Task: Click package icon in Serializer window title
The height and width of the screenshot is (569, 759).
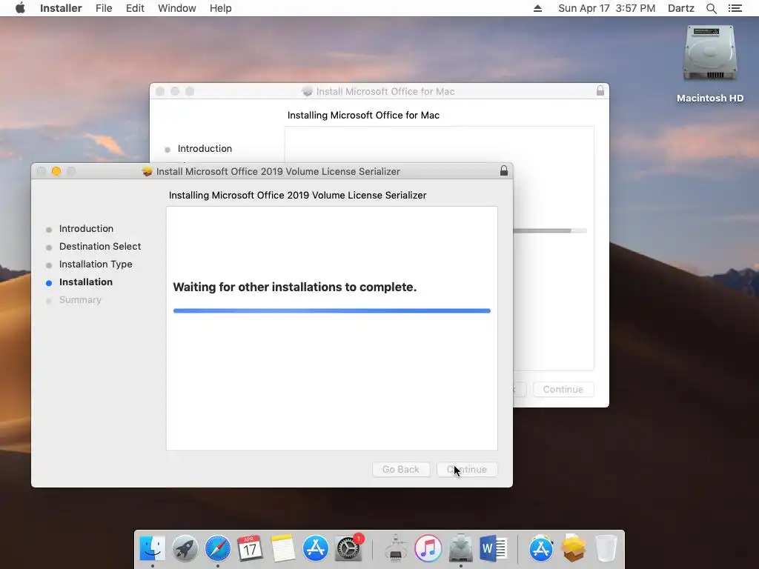Action: pos(148,171)
